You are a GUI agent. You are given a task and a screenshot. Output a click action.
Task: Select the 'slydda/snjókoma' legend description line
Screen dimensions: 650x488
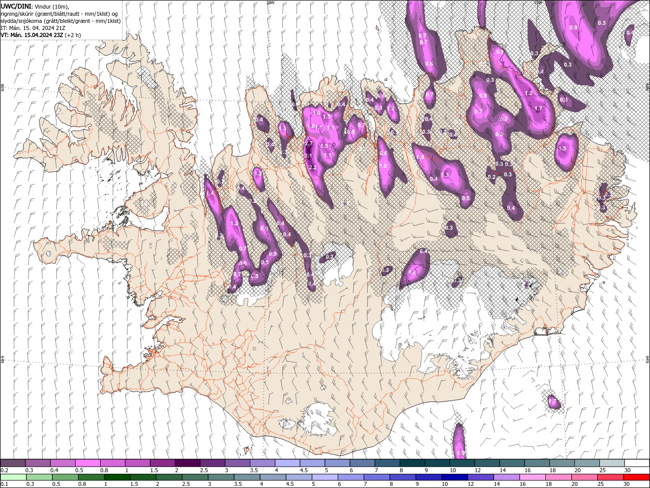(x=61, y=21)
